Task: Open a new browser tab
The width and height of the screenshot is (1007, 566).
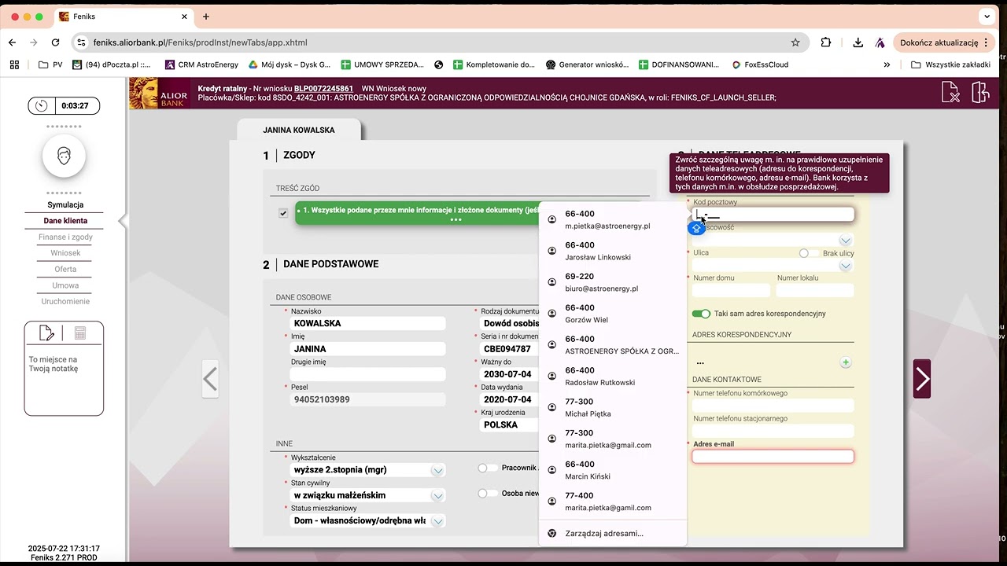Action: pyautogui.click(x=206, y=17)
